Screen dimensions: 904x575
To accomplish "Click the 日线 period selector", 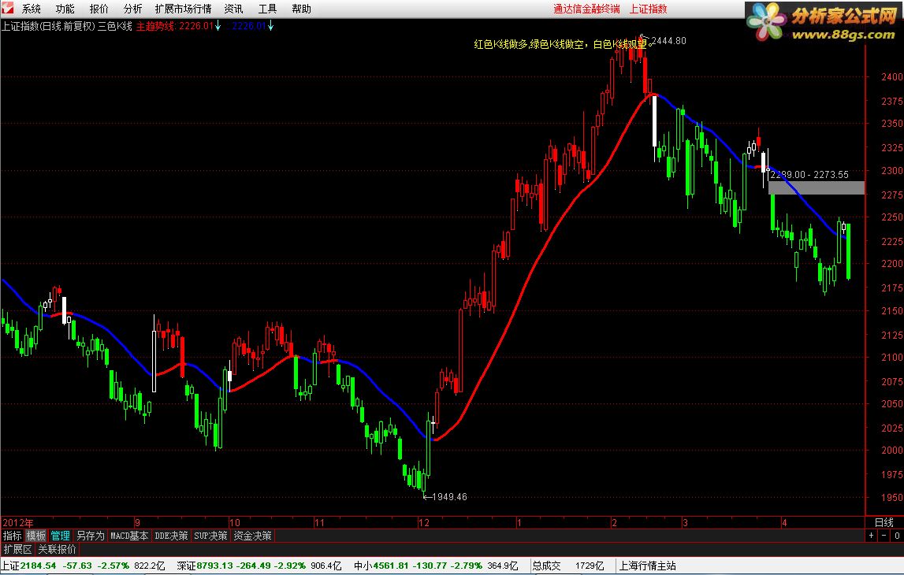I will pos(884,522).
